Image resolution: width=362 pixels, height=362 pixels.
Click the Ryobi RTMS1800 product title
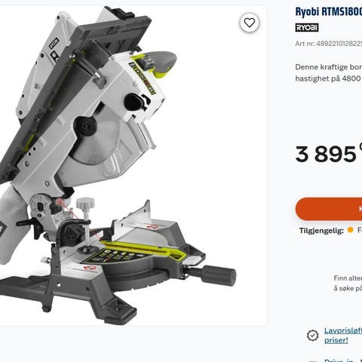pyautogui.click(x=329, y=11)
